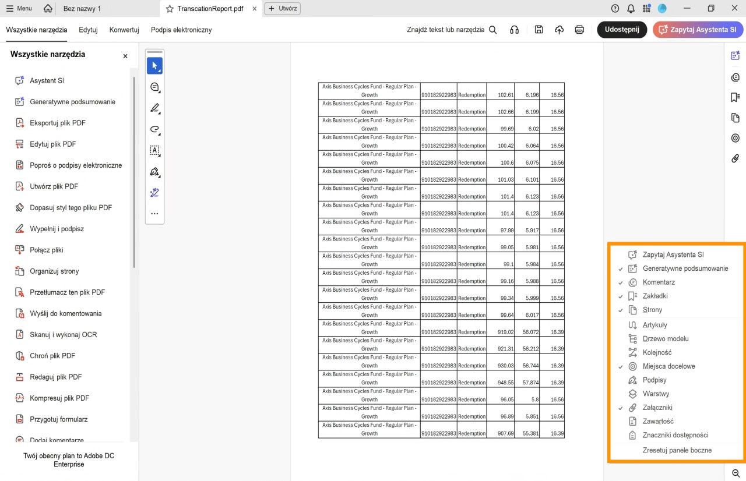
Task: Click the Udostępnij button
Action: 622,30
